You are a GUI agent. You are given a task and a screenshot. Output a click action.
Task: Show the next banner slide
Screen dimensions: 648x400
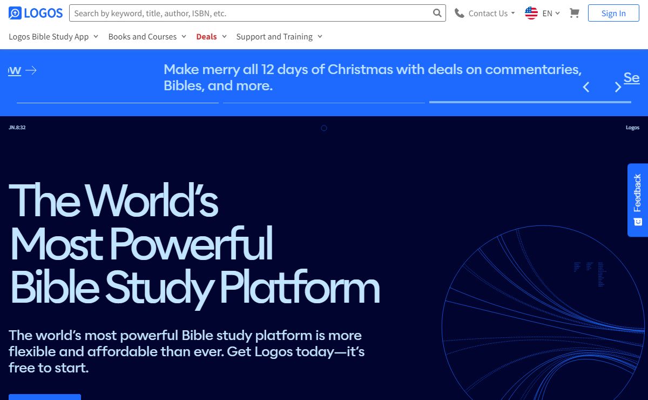click(x=618, y=87)
